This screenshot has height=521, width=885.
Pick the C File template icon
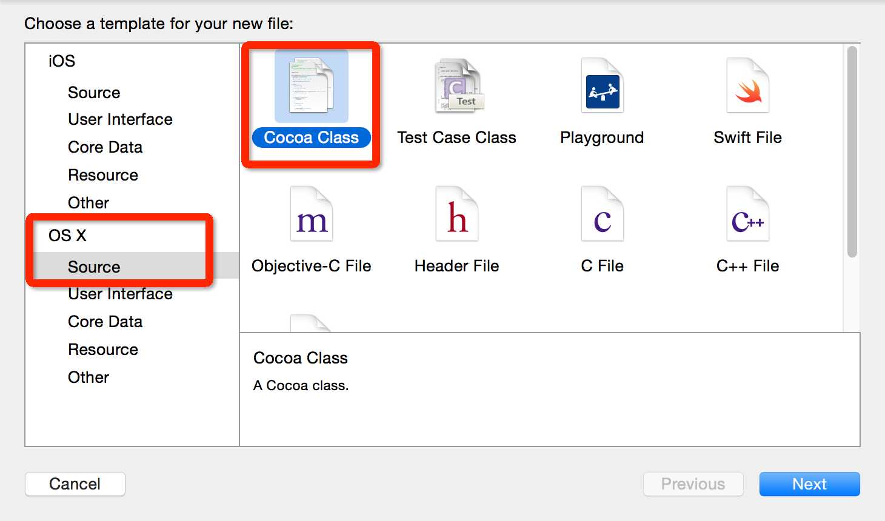click(603, 214)
